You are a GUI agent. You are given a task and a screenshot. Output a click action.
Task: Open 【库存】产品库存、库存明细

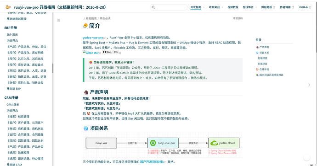25,53
